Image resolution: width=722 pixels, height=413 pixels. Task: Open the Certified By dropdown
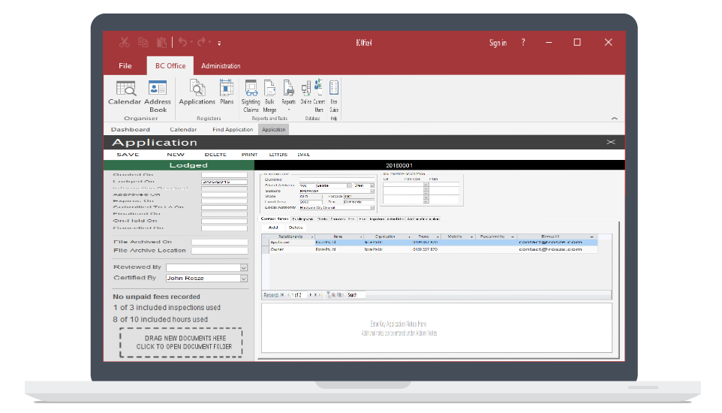pos(243,278)
